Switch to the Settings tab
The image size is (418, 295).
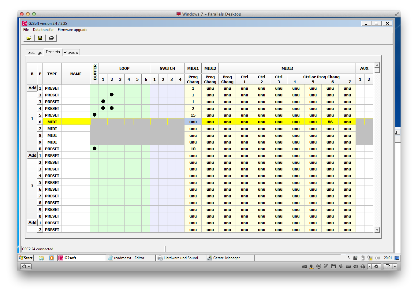35,52
